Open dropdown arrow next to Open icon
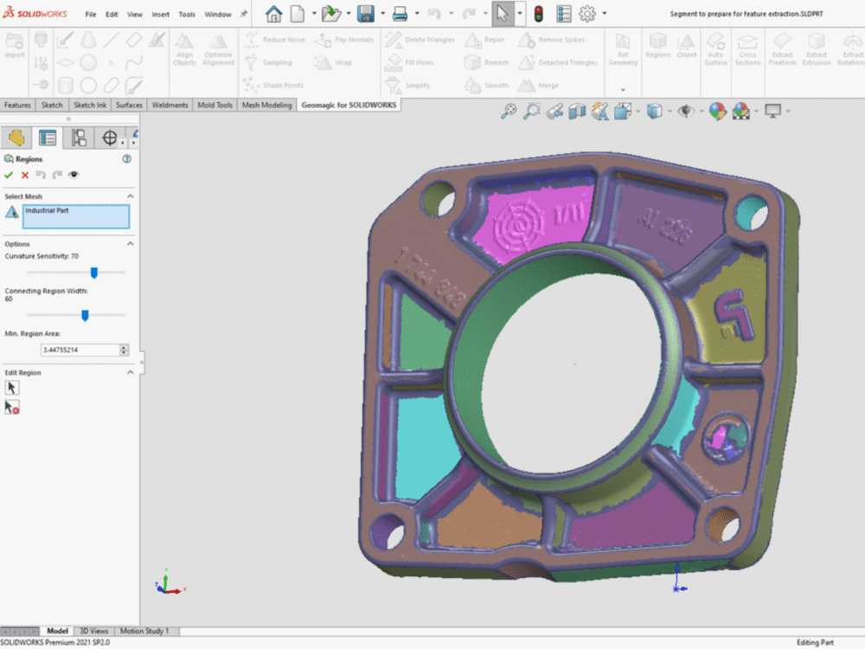The image size is (865, 649). [349, 13]
